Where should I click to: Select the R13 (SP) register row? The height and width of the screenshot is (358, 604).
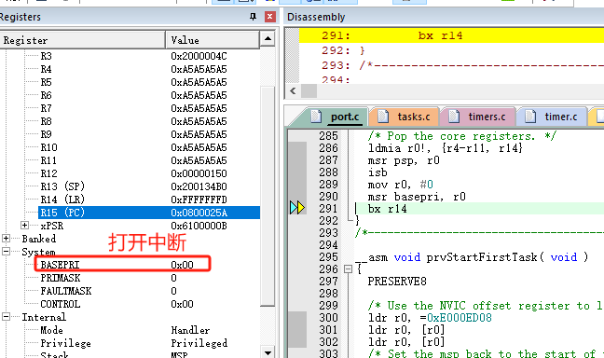149,186
